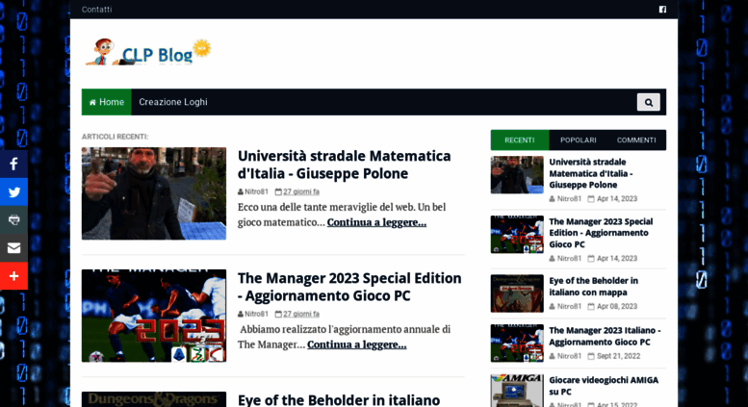Image resolution: width=748 pixels, height=407 pixels.
Task: Share on Twitter via side social bar
Action: click(13, 192)
